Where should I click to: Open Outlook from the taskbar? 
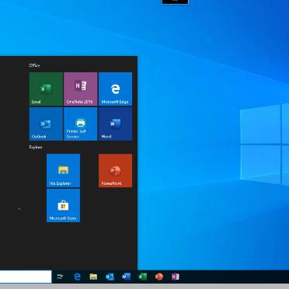click(x=110, y=277)
